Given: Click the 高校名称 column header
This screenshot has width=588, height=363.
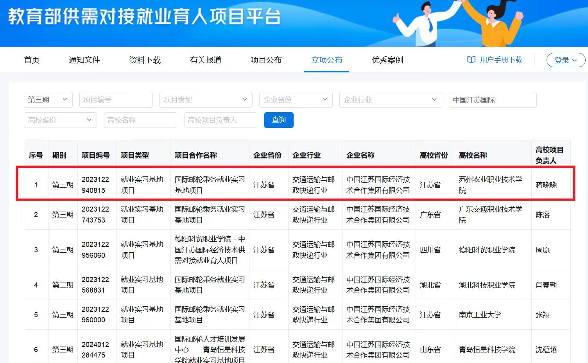Looking at the screenshot, I should [x=473, y=155].
